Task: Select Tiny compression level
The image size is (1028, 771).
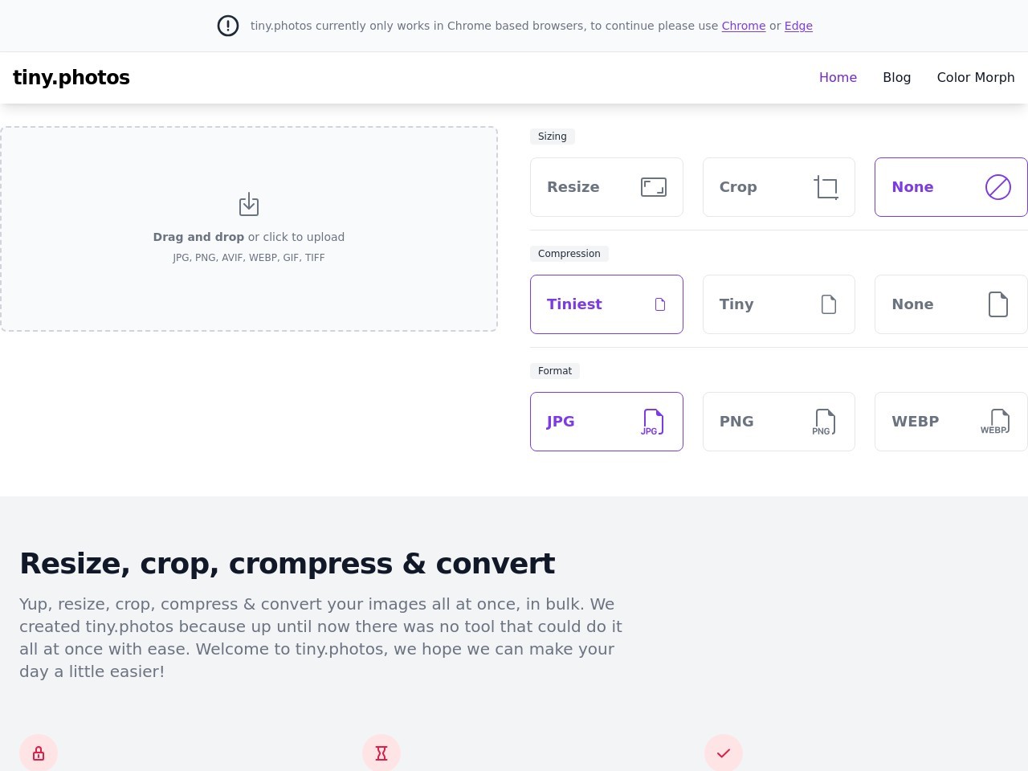Action: (x=736, y=304)
